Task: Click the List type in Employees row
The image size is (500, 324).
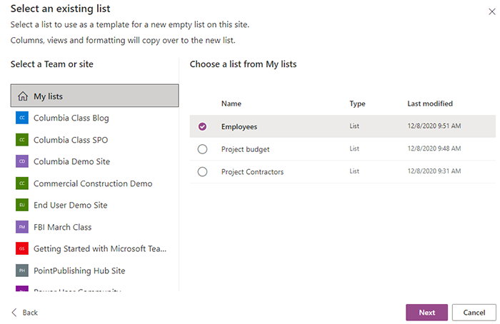Action: pyautogui.click(x=354, y=126)
